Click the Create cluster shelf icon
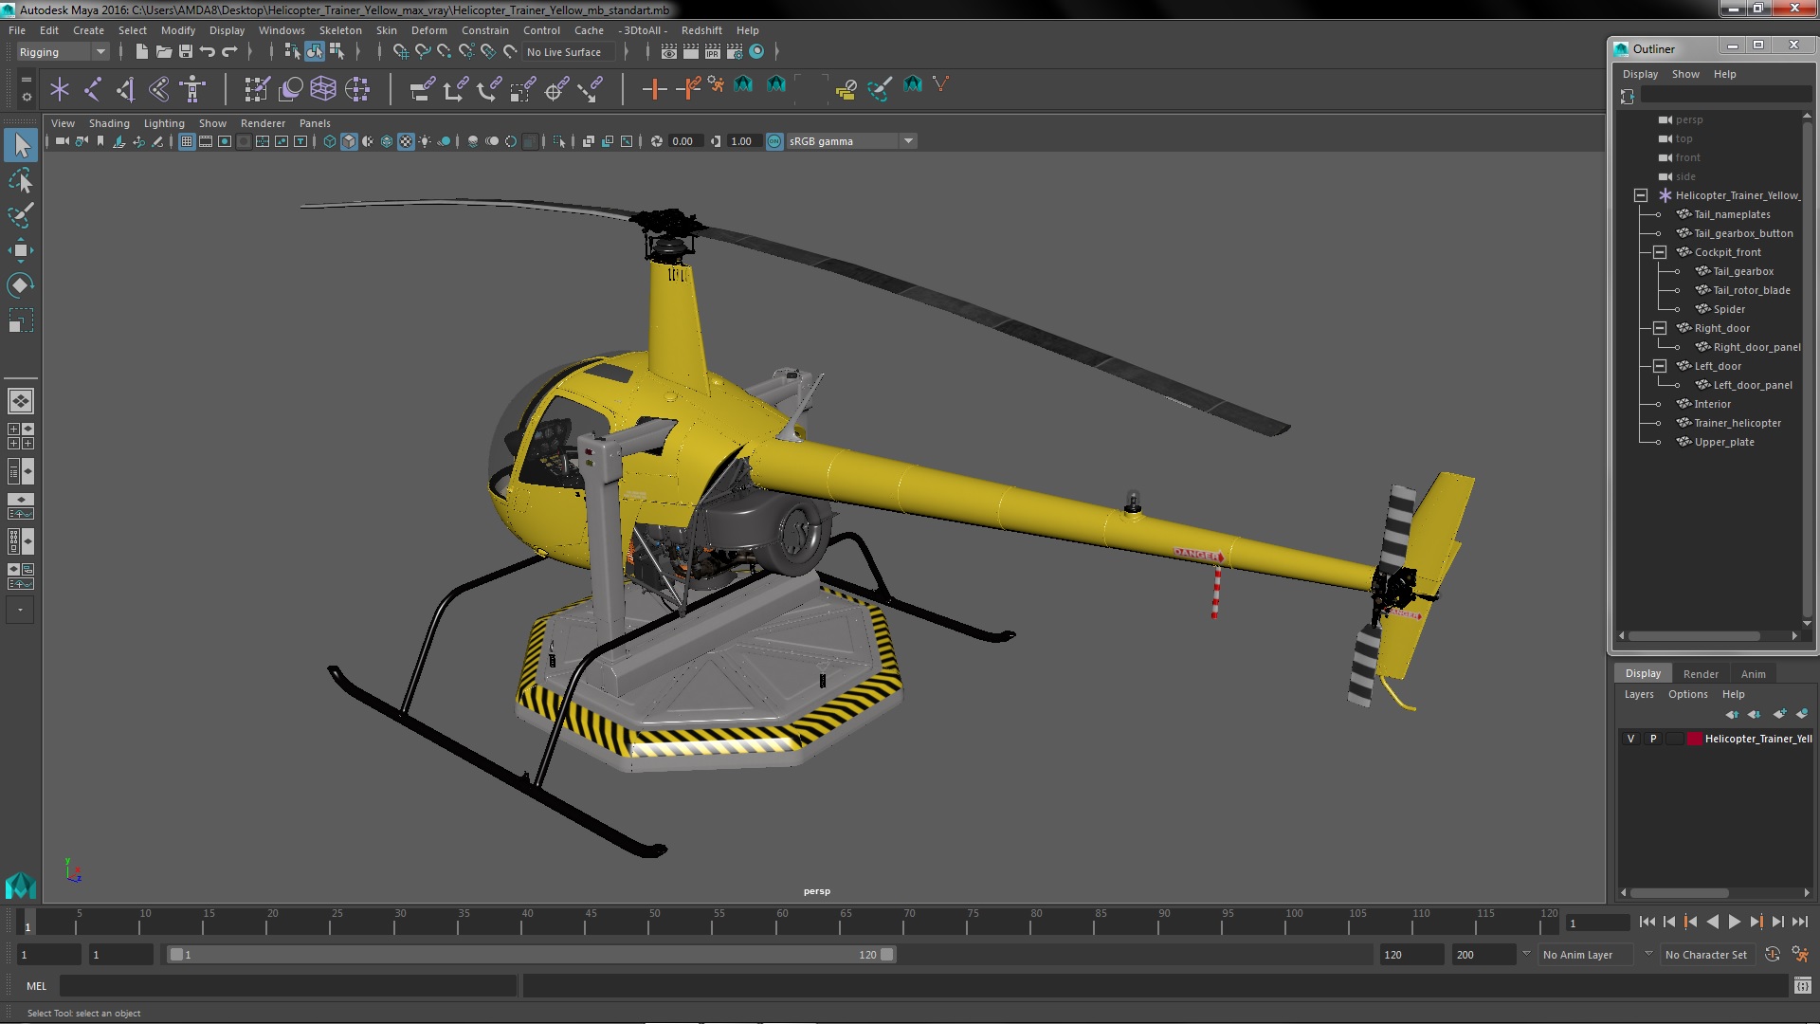This screenshot has width=1820, height=1024. (357, 89)
